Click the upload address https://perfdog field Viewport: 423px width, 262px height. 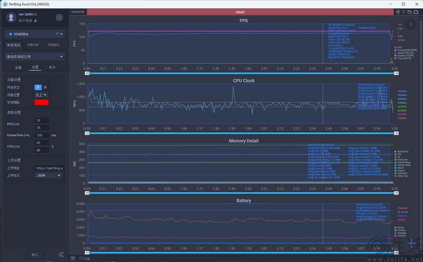pos(49,168)
